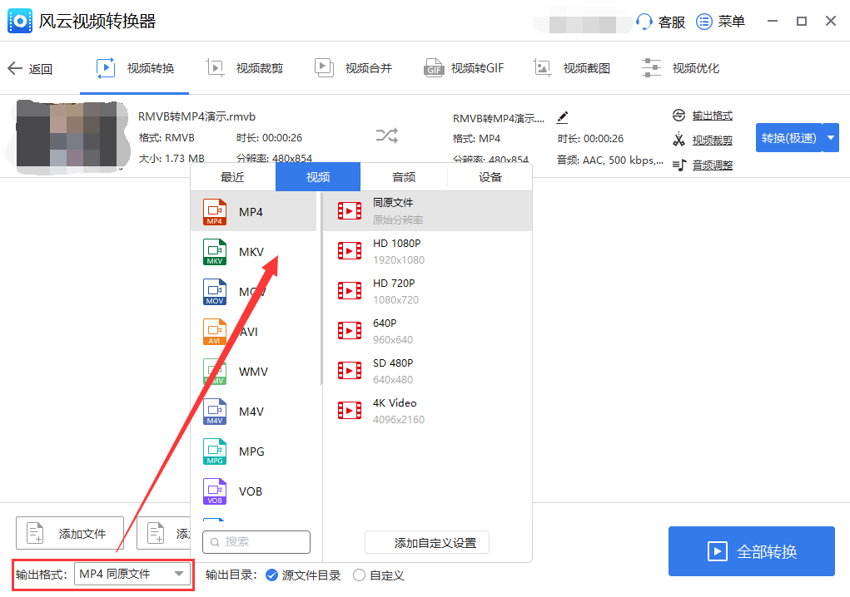The image size is (850, 597).
Task: Click the 搜索 search field
Action: [256, 541]
